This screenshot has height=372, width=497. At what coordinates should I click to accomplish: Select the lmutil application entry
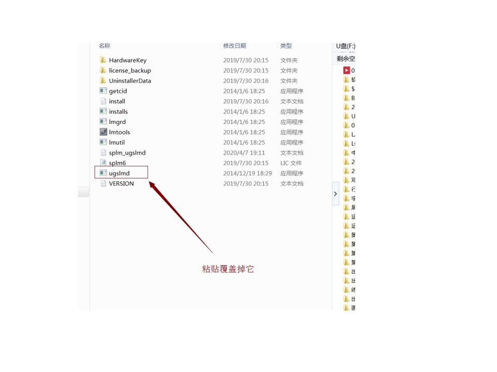pos(116,143)
